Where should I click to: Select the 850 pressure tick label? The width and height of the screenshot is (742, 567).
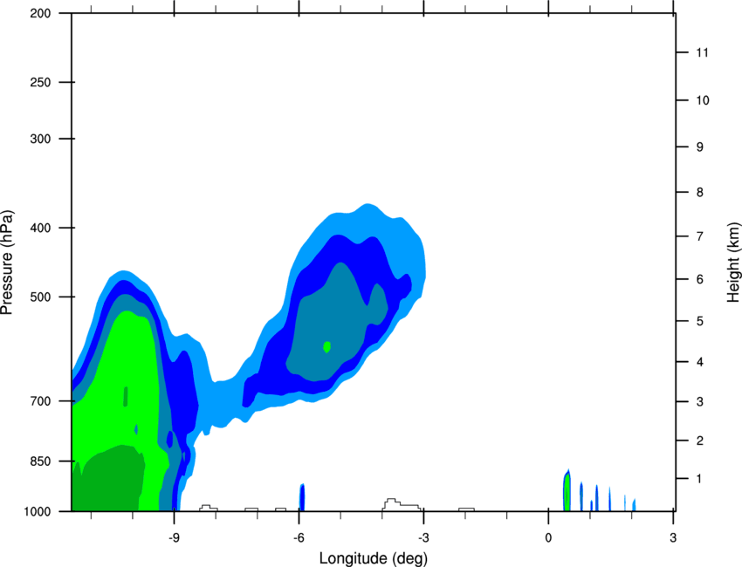tap(40, 461)
